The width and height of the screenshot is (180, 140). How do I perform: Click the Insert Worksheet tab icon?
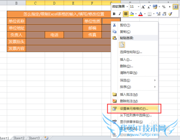pyautogui.click(x=46, y=138)
